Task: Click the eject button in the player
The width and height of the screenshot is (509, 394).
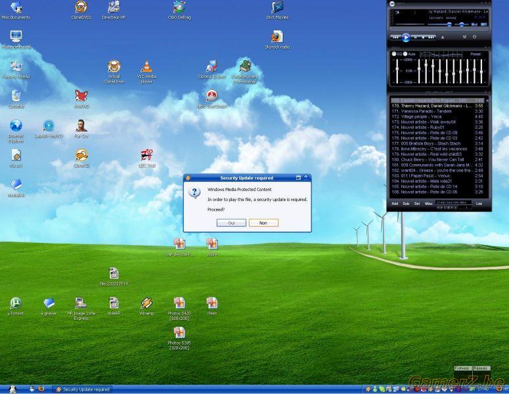Action: pyautogui.click(x=443, y=37)
